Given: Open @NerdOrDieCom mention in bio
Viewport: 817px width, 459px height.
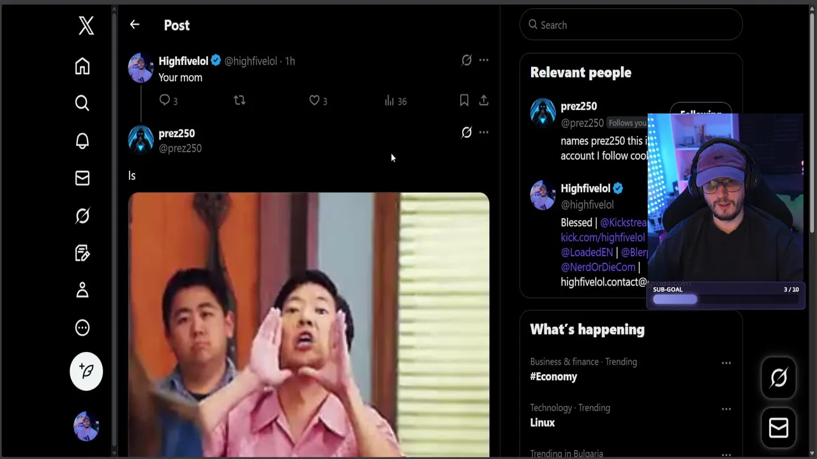Looking at the screenshot, I should (x=598, y=267).
